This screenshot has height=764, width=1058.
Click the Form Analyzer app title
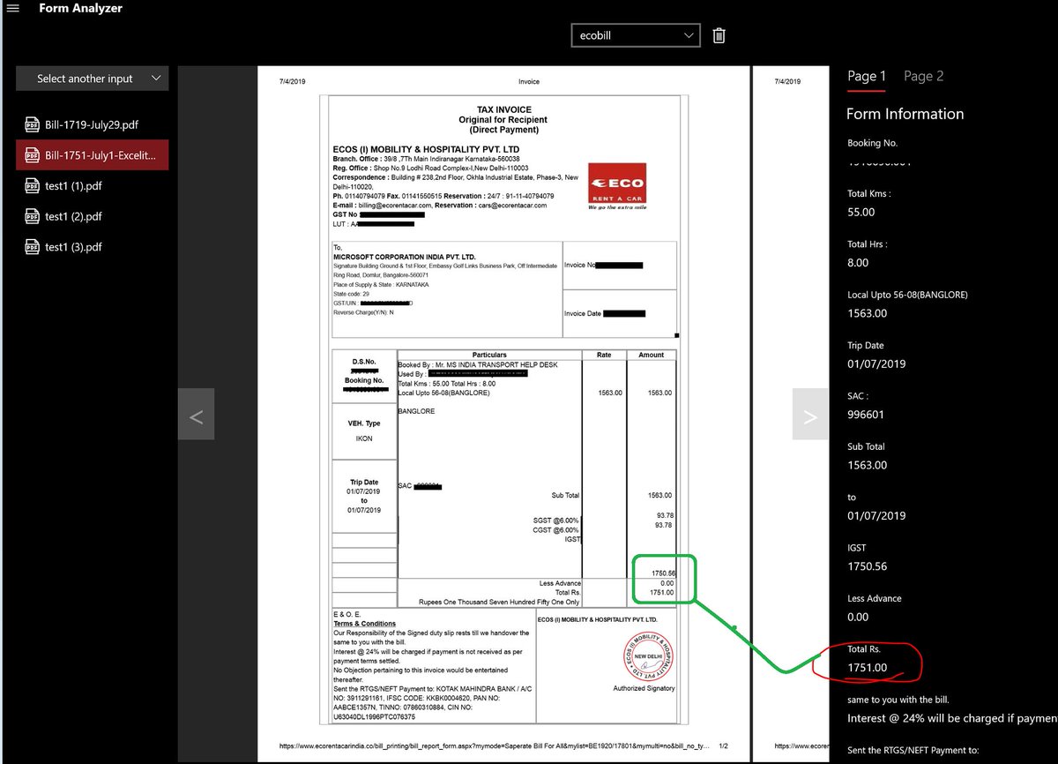(81, 9)
